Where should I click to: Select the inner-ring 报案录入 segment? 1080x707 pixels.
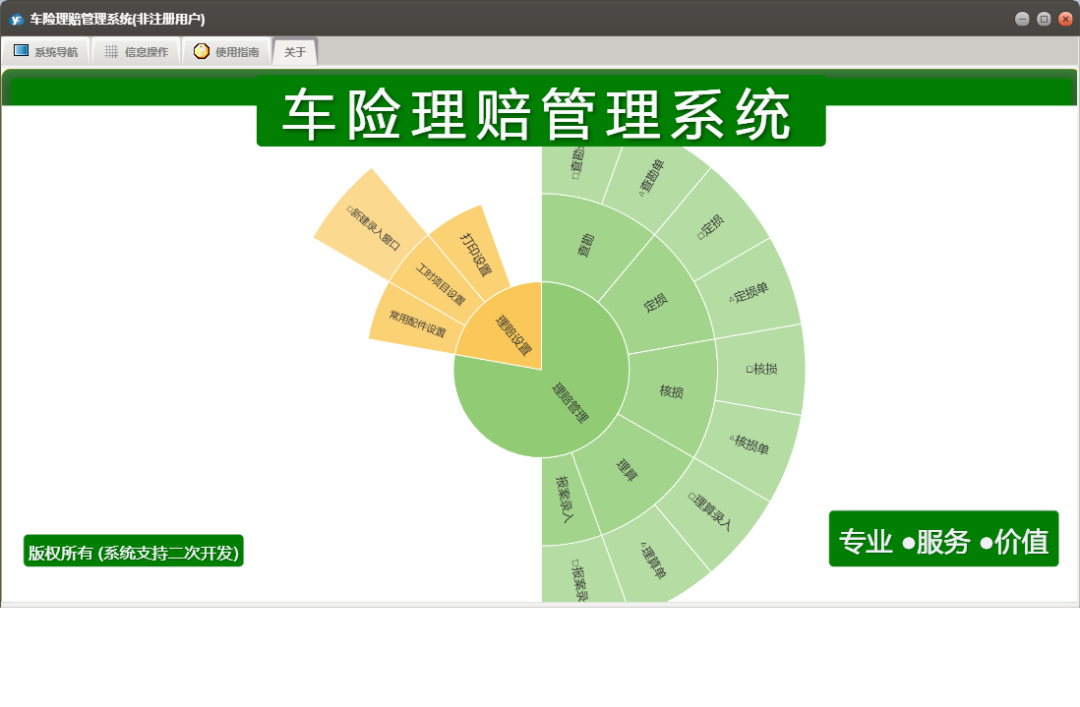(565, 500)
